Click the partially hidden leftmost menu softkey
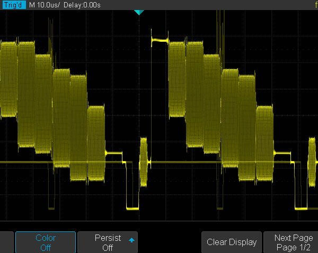Screen dimensions: 318x253 click(6, 242)
